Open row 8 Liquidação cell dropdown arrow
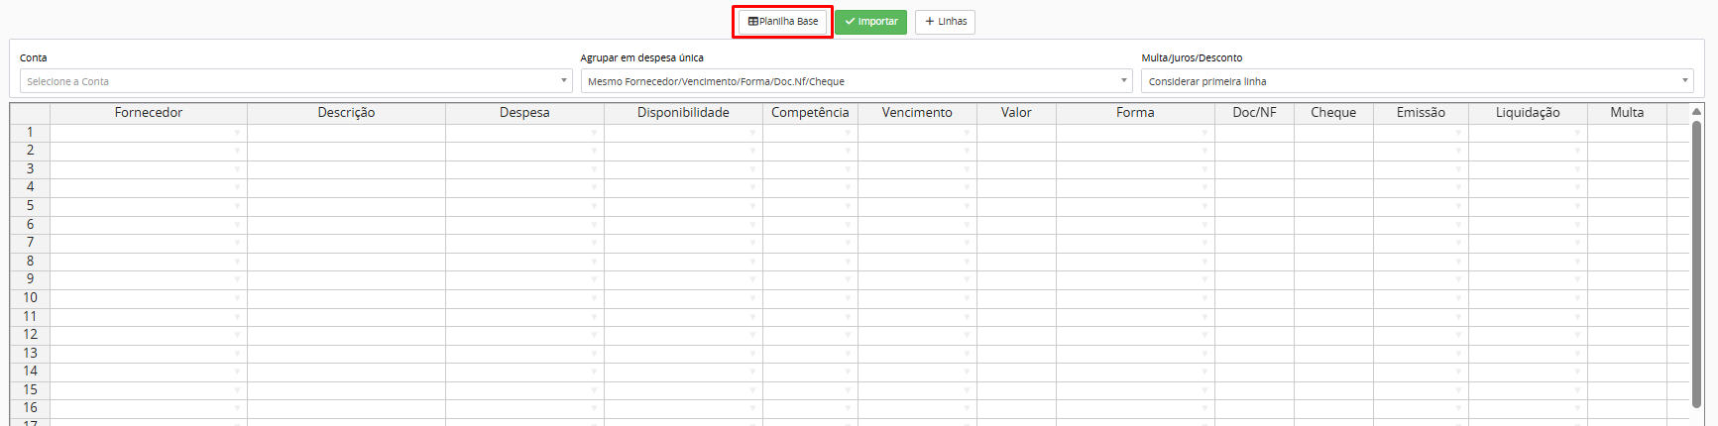The height and width of the screenshot is (426, 1718). [1577, 262]
